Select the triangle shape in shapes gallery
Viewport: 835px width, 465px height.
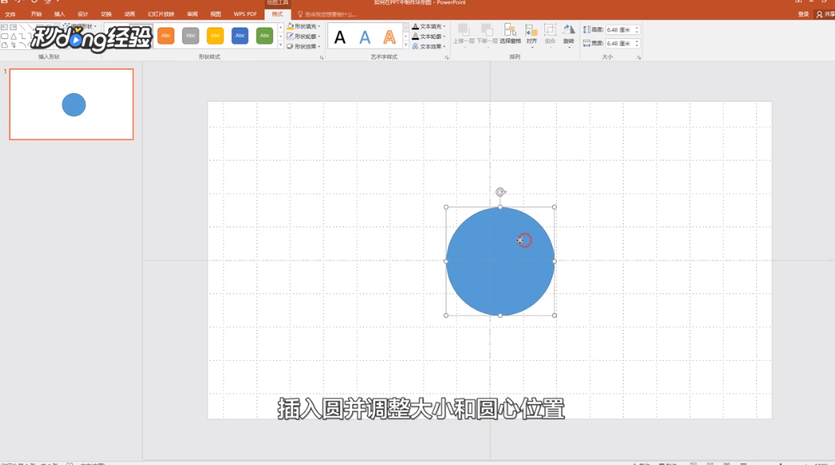(x=14, y=37)
